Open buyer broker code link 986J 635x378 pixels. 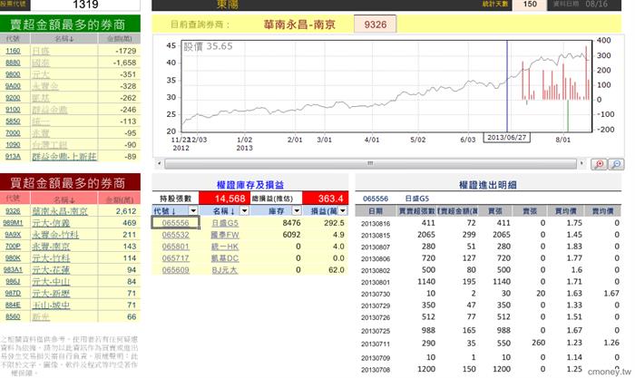(13, 282)
